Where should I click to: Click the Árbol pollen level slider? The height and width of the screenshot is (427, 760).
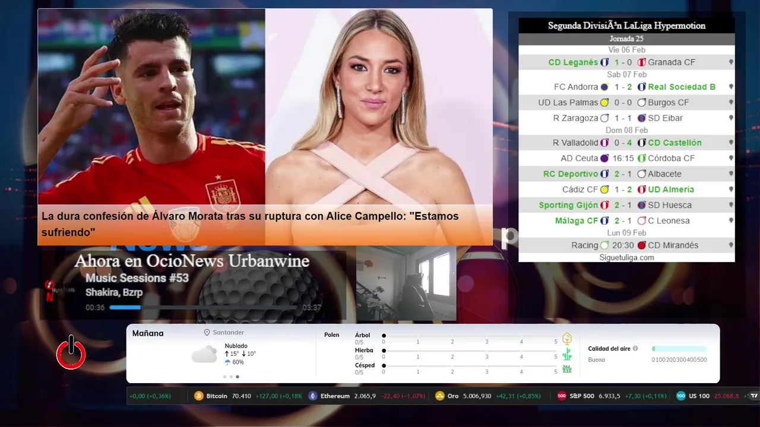tap(470, 336)
